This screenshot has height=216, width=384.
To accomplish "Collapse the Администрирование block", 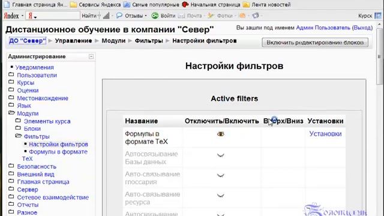I will (x=91, y=56).
